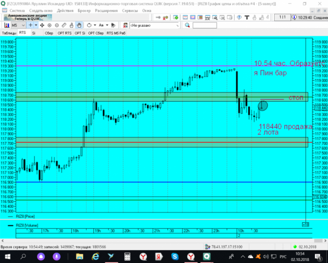
Task: Switch to the OPT RTS tab
Action: 65,33
